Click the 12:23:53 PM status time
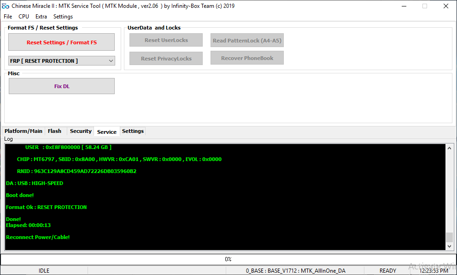Viewport: 457px width, 275px height. click(434, 271)
